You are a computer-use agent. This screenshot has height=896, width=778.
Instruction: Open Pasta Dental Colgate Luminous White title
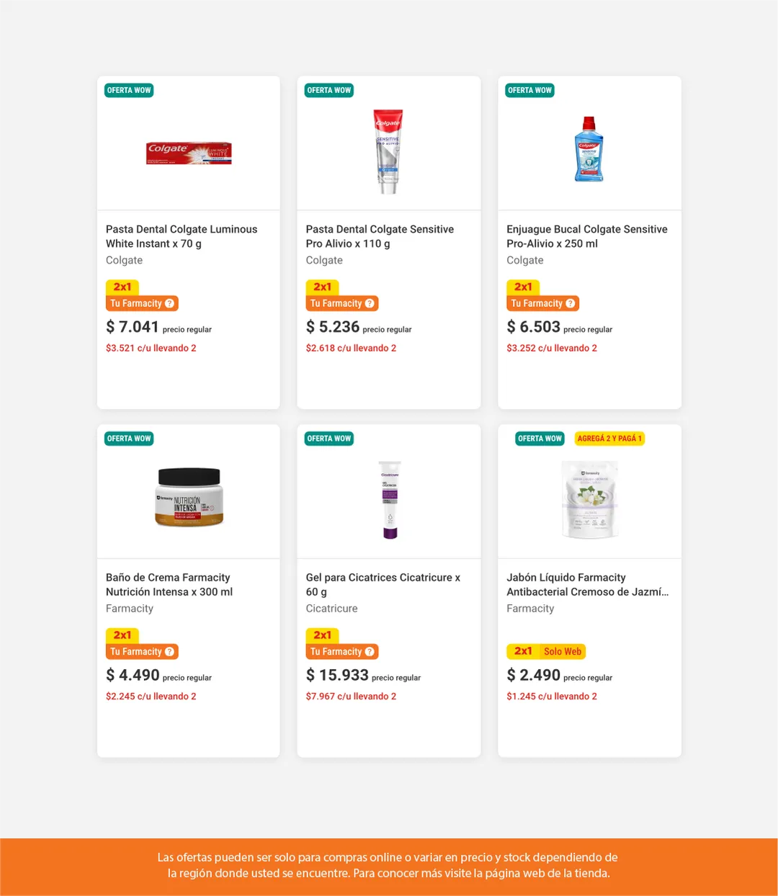pos(182,236)
